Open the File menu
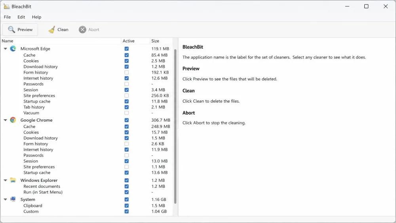396x223 pixels. pos(7,17)
